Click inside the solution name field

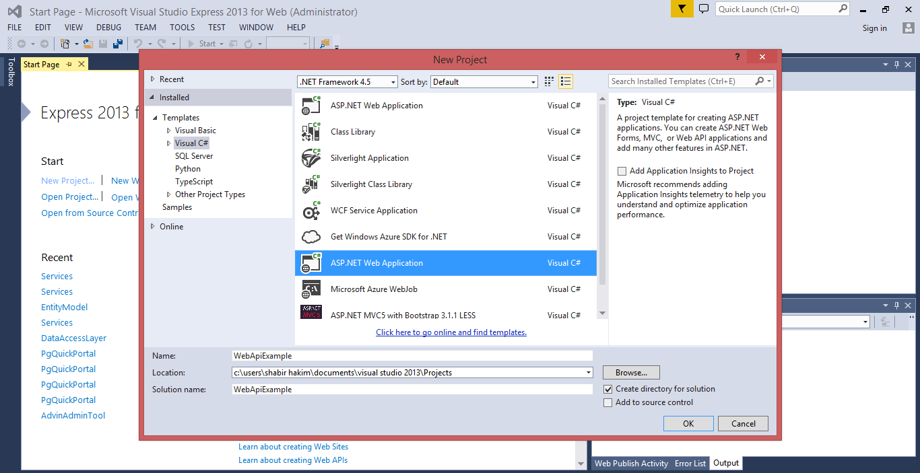click(412, 389)
